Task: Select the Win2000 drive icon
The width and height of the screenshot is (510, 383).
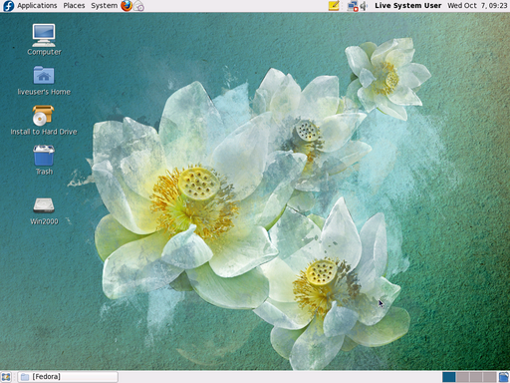Action: tap(44, 211)
